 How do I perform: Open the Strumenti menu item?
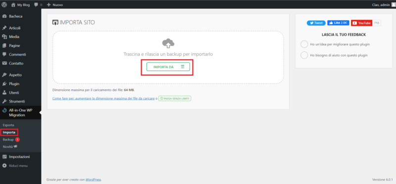coord(17,102)
